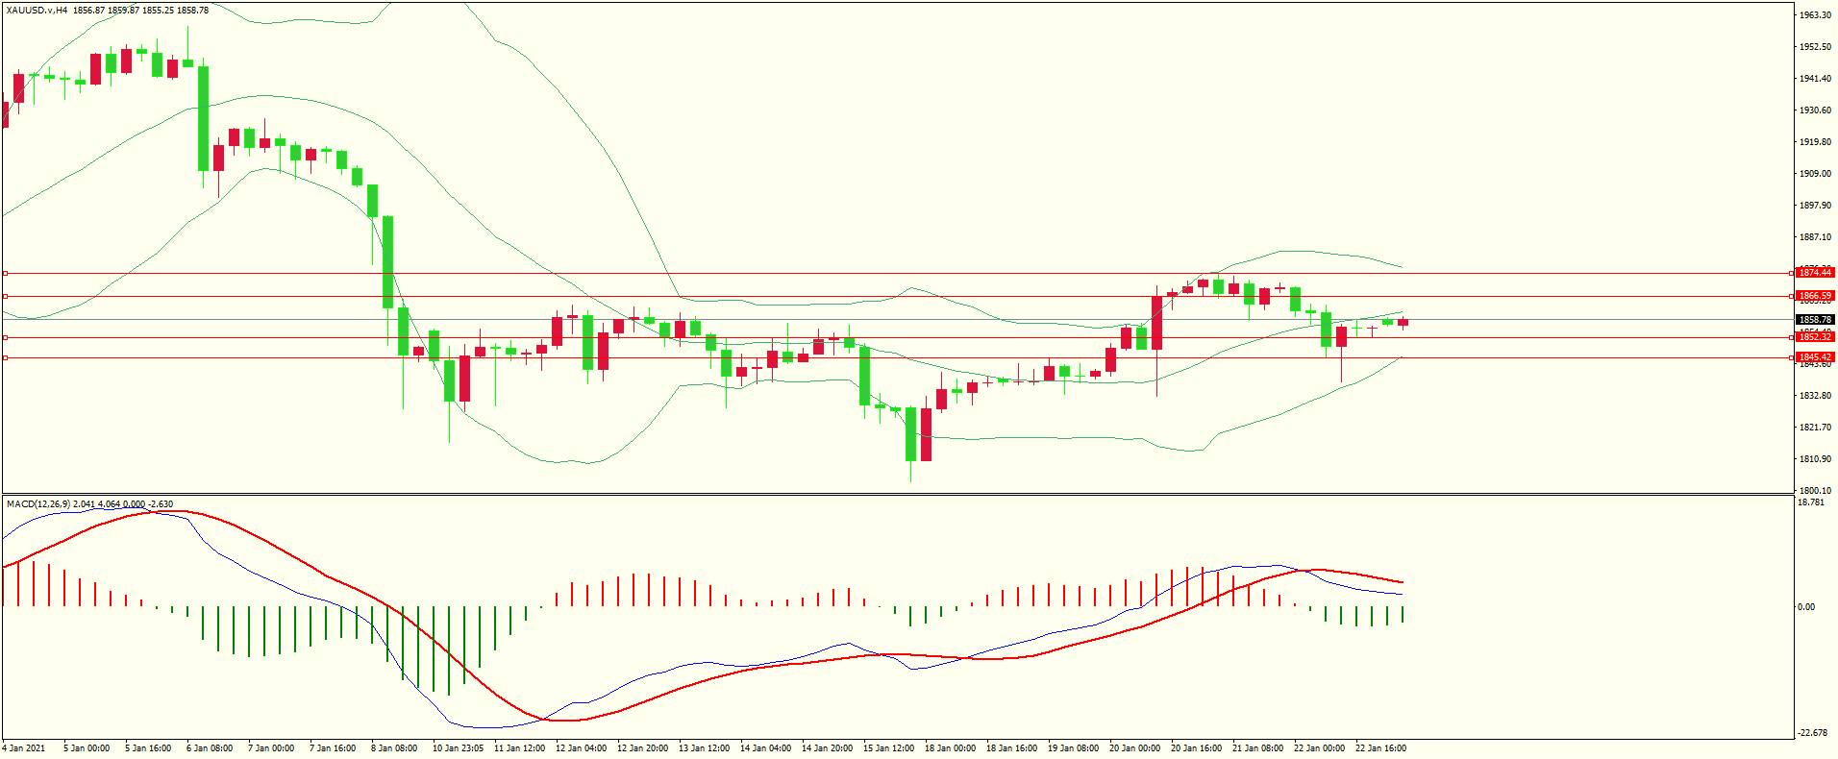Click the 5 Jan 16:00 time label
The width and height of the screenshot is (1838, 759).
(x=148, y=748)
